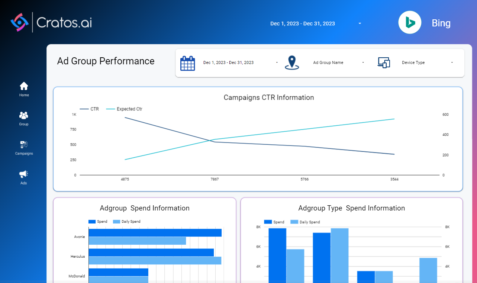Viewport: 477px width, 283px height.
Task: Open the Group sidebar icon
Action: click(x=24, y=115)
